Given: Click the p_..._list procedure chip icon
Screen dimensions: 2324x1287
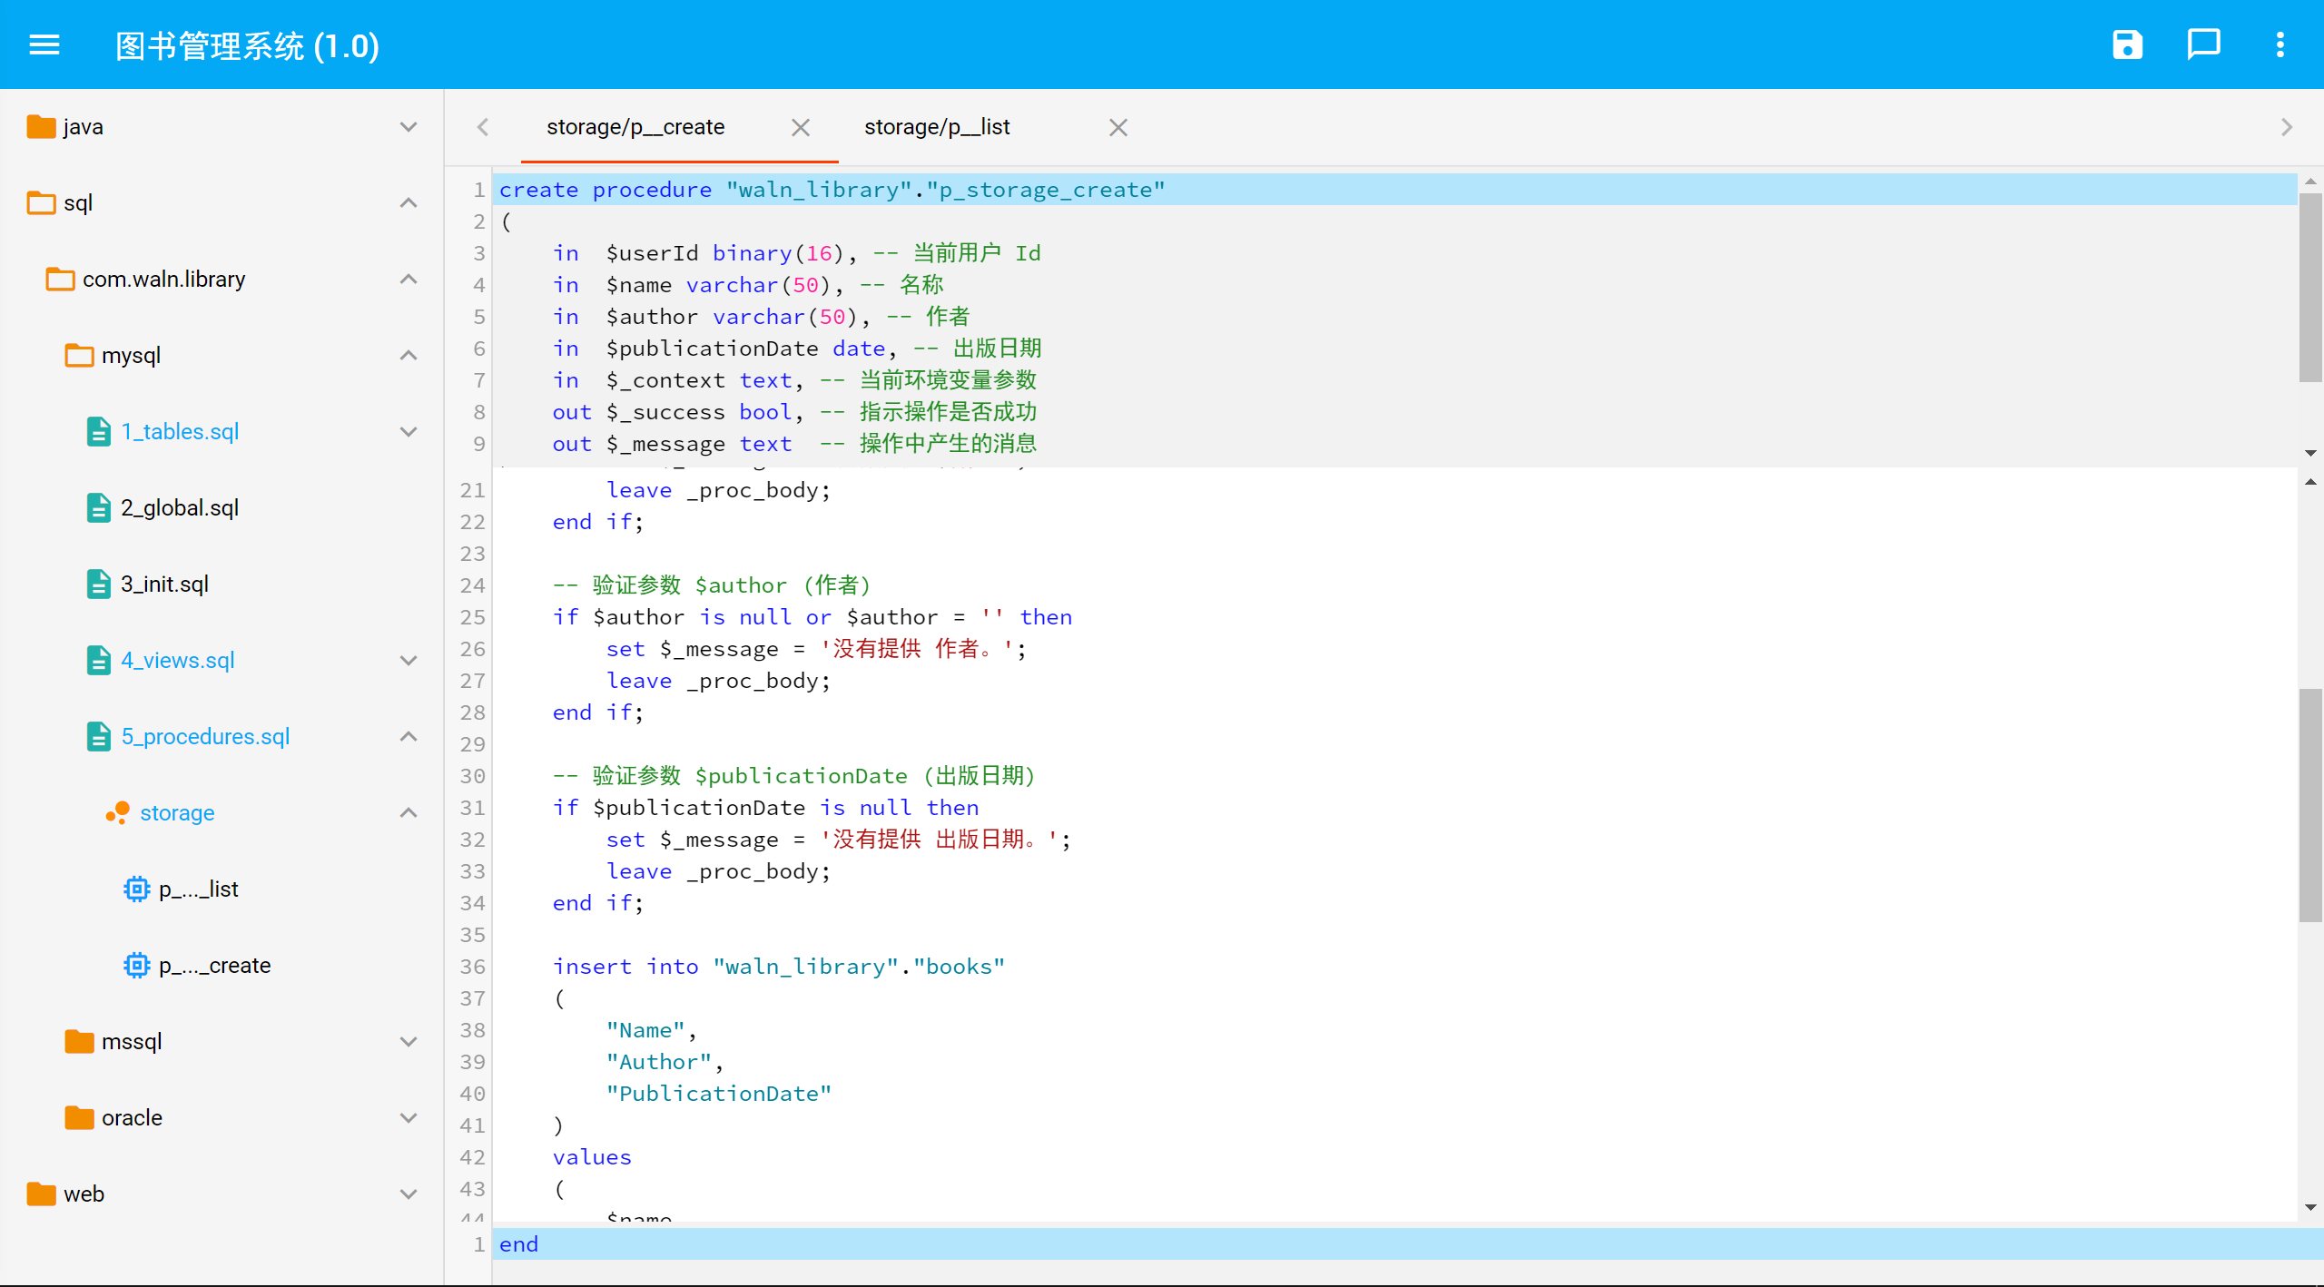Looking at the screenshot, I should [136, 889].
